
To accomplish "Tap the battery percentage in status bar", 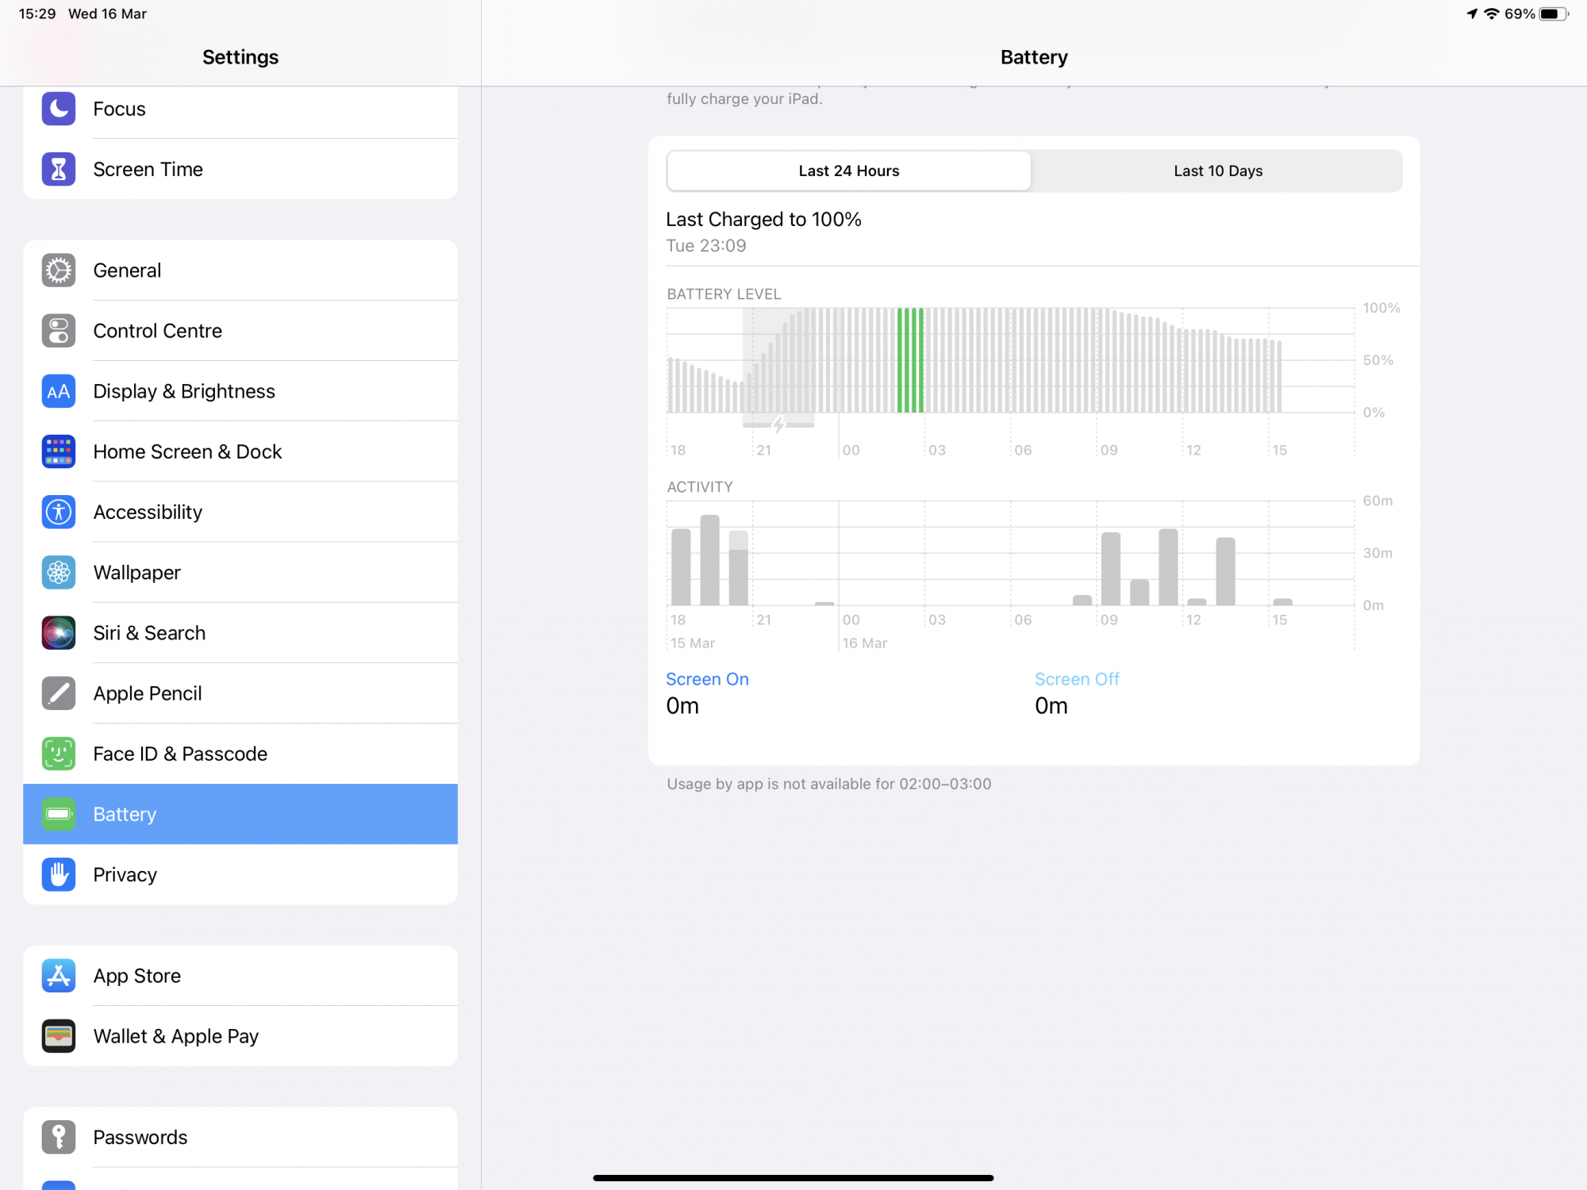I will click(1519, 14).
